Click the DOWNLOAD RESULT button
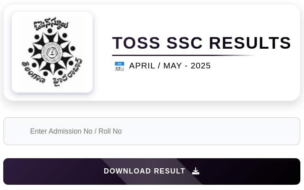This screenshot has height=190, width=304. click(152, 171)
